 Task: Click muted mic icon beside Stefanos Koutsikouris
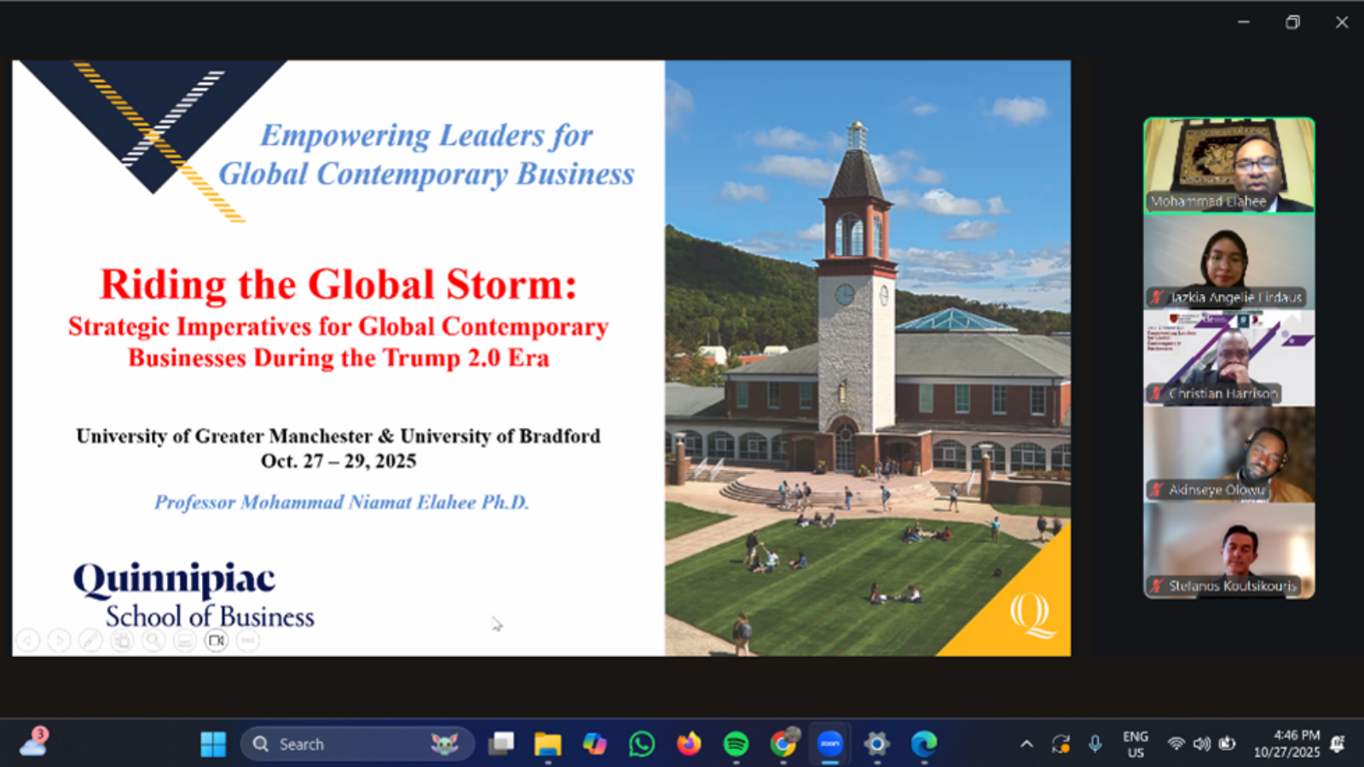[1157, 586]
